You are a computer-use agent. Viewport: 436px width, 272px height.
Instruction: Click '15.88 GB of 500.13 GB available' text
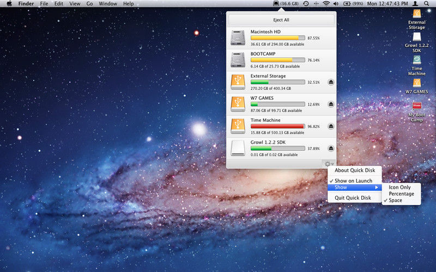[277, 133]
